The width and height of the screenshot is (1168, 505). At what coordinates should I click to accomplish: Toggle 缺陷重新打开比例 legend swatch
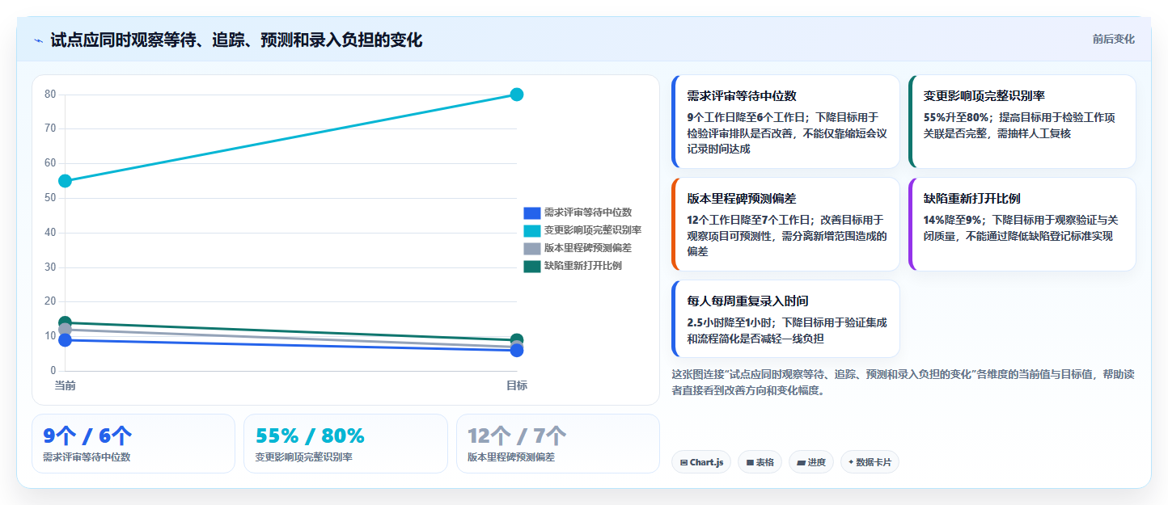pyautogui.click(x=531, y=266)
